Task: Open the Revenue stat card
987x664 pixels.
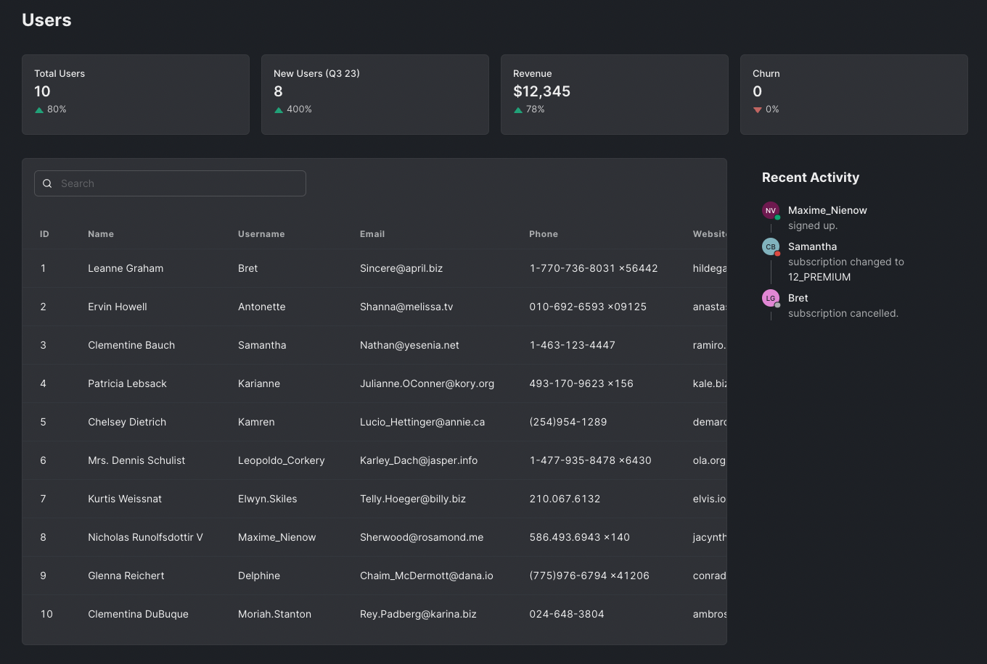Action: coord(614,94)
